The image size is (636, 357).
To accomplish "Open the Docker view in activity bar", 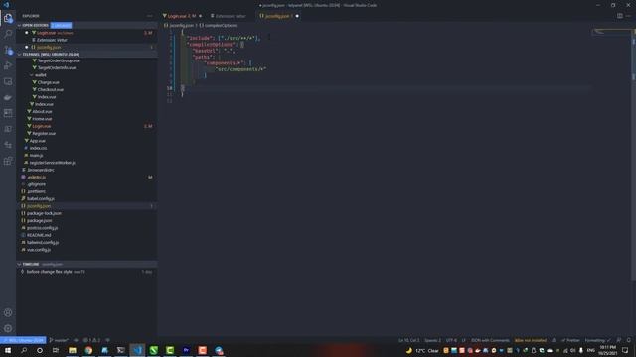I will [8, 97].
